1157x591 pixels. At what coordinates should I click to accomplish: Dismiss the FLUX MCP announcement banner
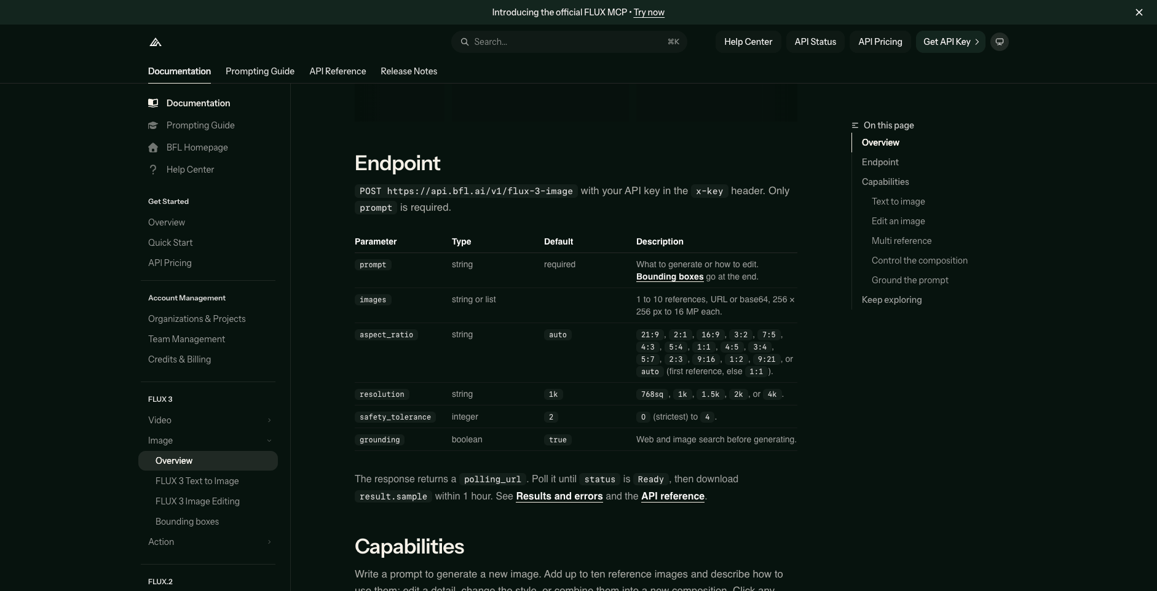point(1139,12)
